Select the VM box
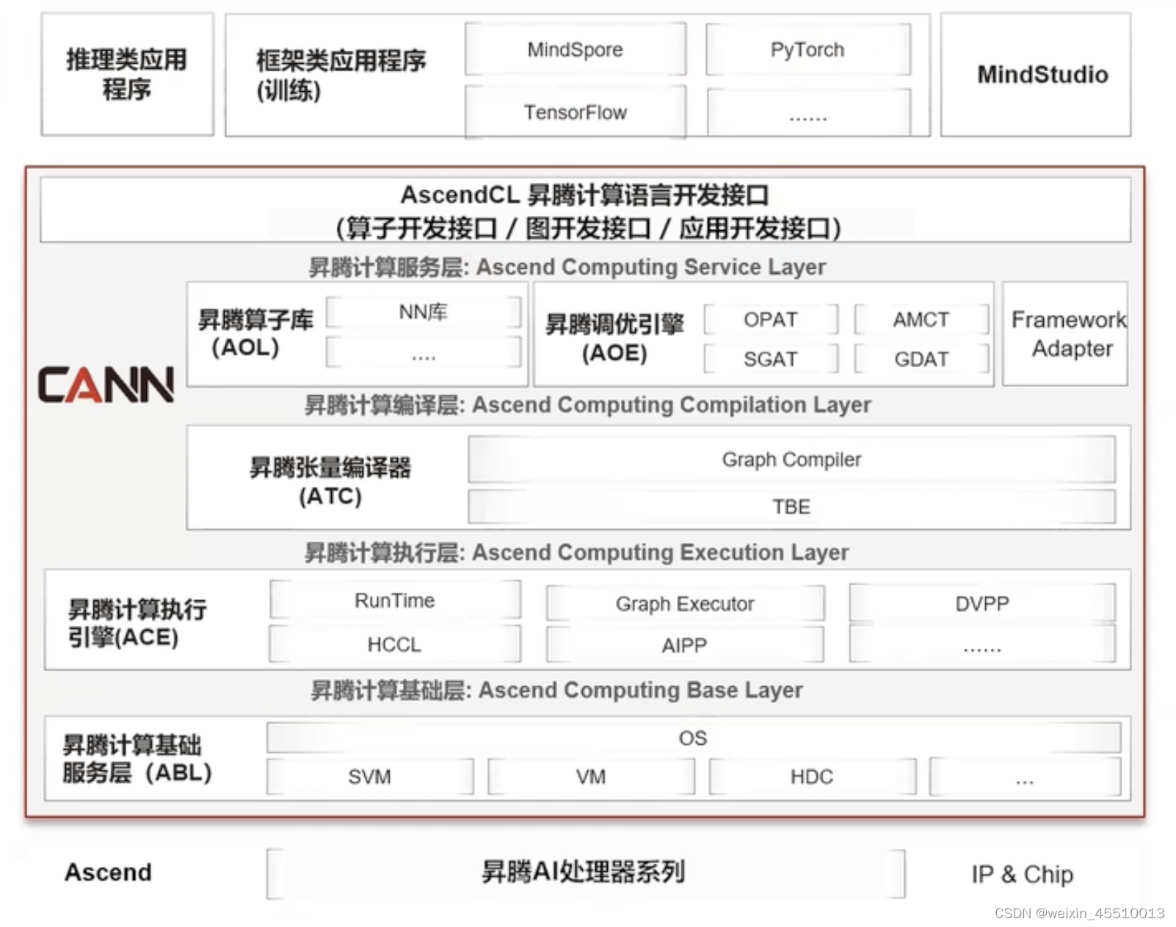This screenshot has width=1176, height=927. (591, 776)
